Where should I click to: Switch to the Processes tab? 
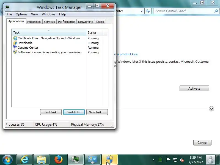click(34, 22)
